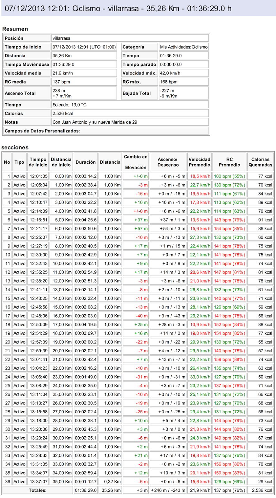
Task: Click Tiempo parado value '00:00:00.0'
Action: (x=171, y=64)
